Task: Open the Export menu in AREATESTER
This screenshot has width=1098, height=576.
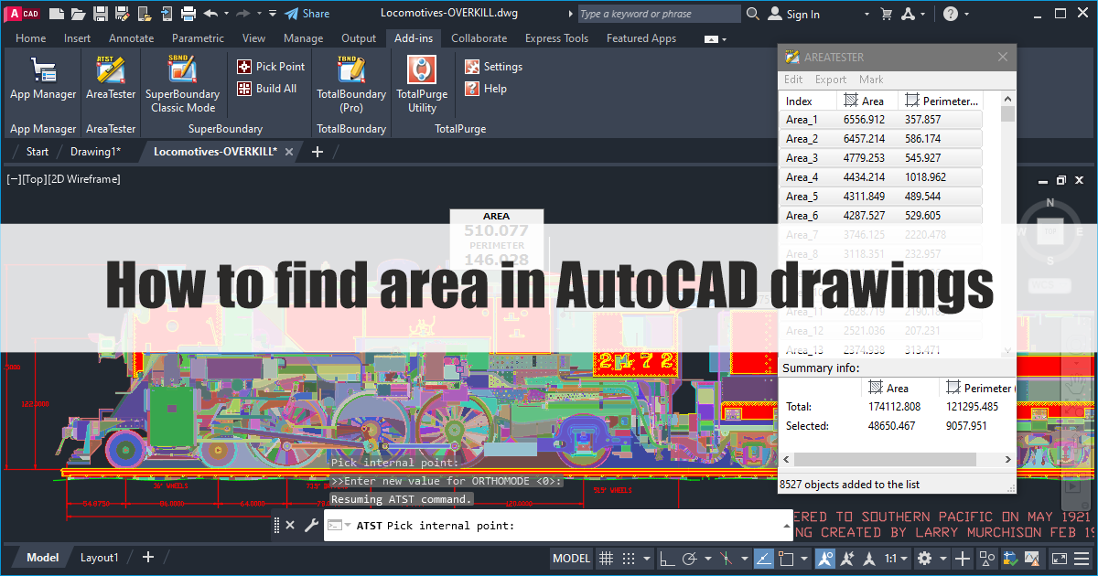Action: pos(831,80)
